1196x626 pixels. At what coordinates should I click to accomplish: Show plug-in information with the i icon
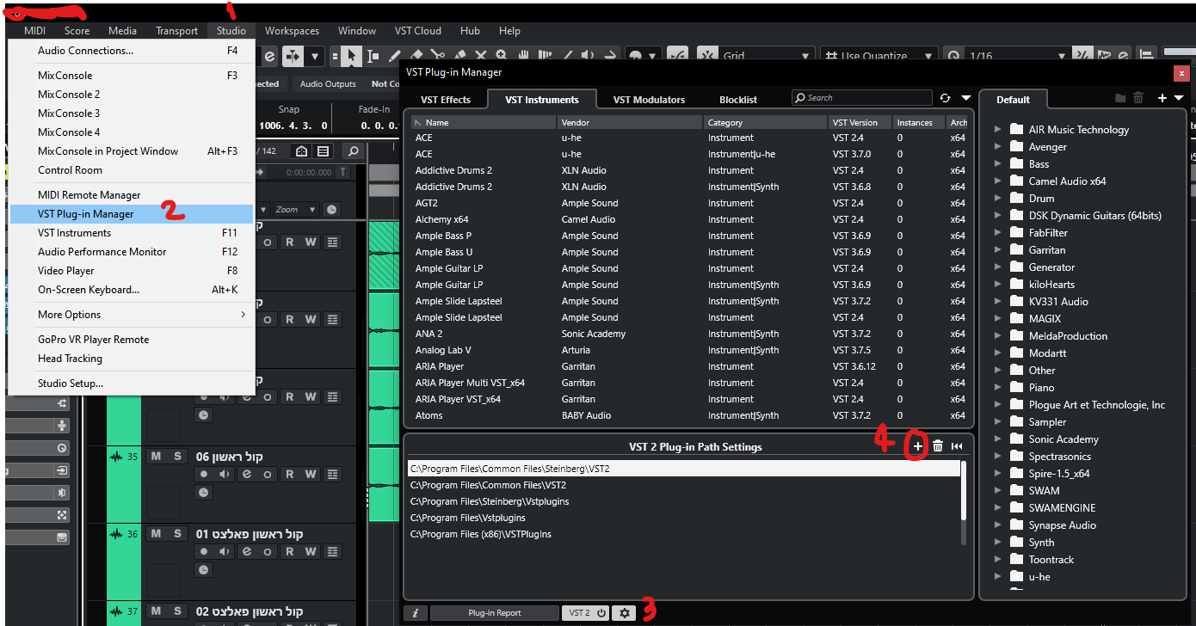coord(415,613)
